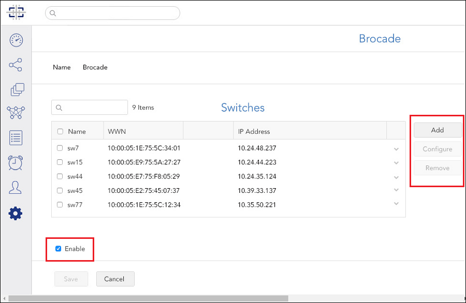This screenshot has height=303, width=466.
Task: Click the alarm clock icon in sidebar
Action: 16,163
